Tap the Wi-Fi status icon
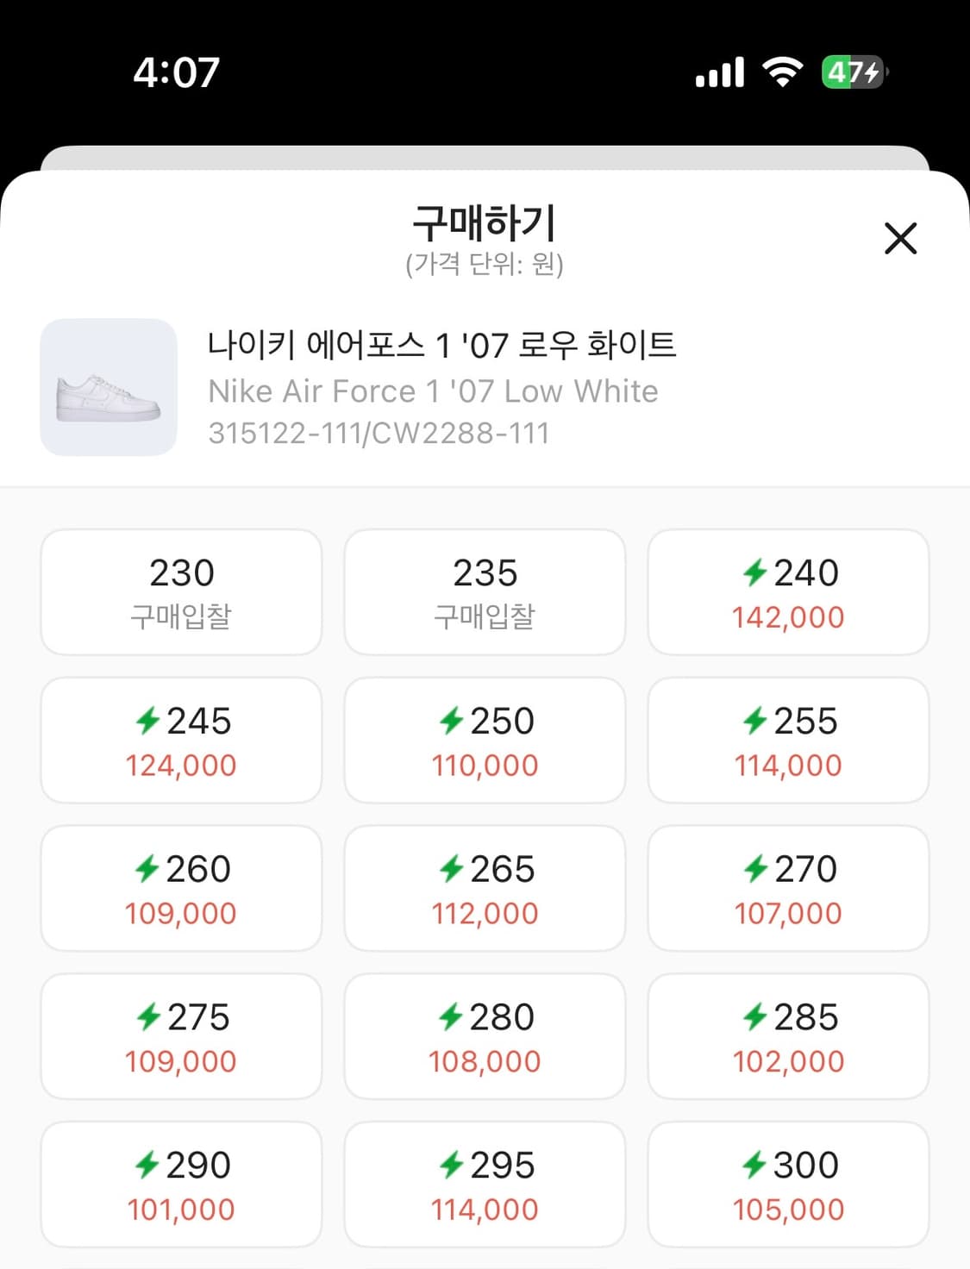 783,72
